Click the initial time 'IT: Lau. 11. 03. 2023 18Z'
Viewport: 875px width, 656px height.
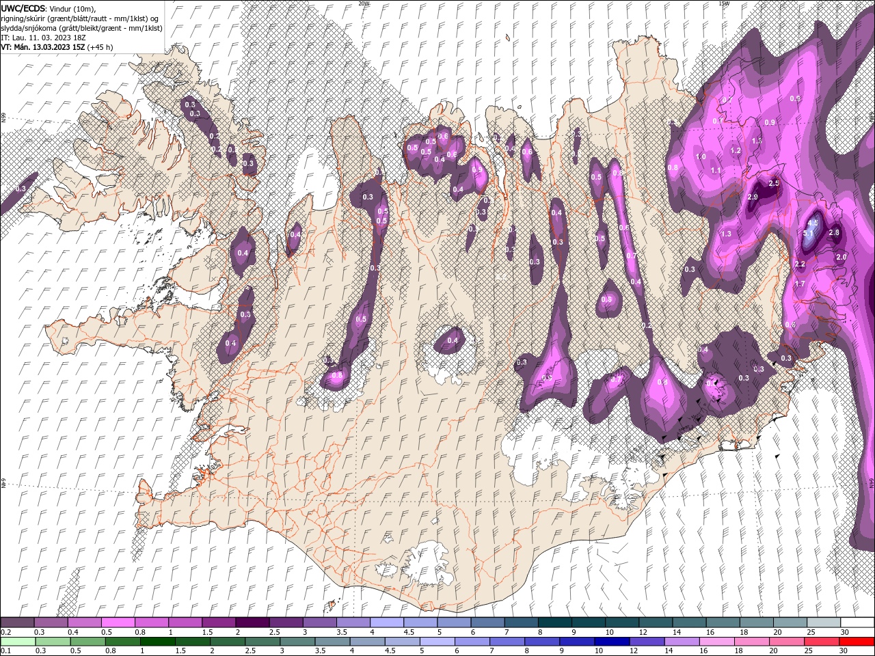coord(44,37)
